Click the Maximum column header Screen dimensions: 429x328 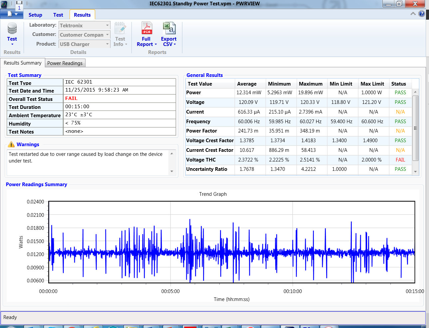pyautogui.click(x=311, y=84)
